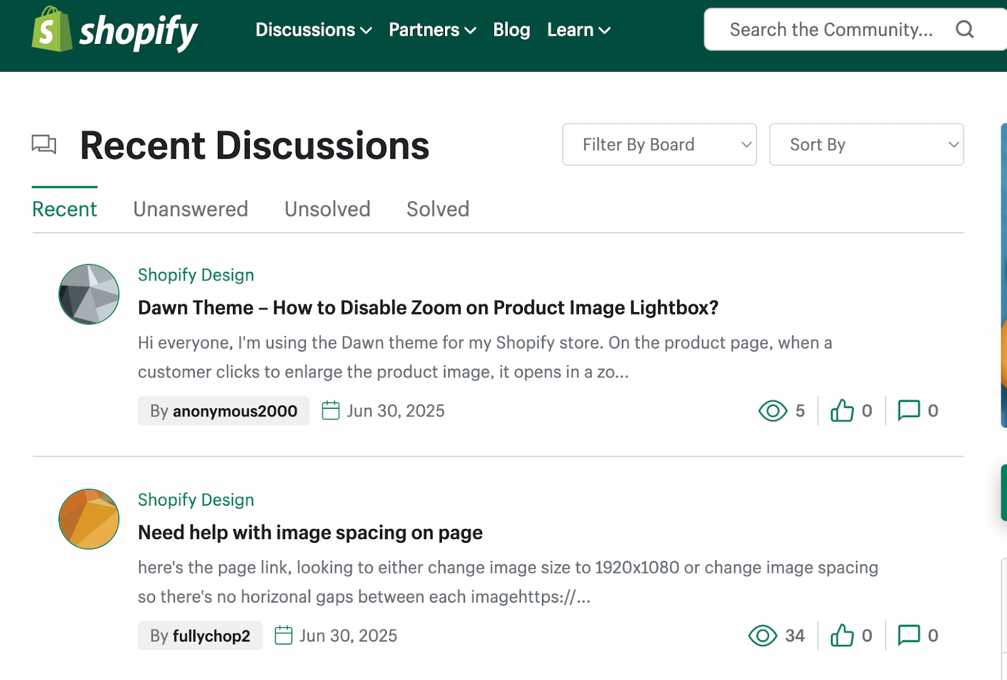
Task: Click the Recent Discussions chat bubbles icon
Action: 44,144
